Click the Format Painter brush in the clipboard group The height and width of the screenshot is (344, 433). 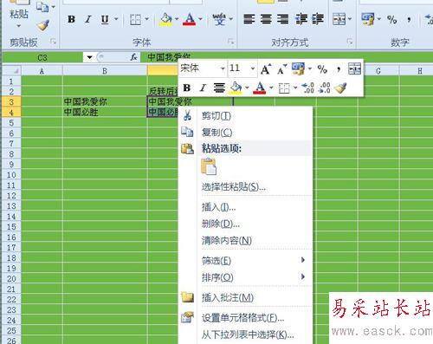(43, 25)
